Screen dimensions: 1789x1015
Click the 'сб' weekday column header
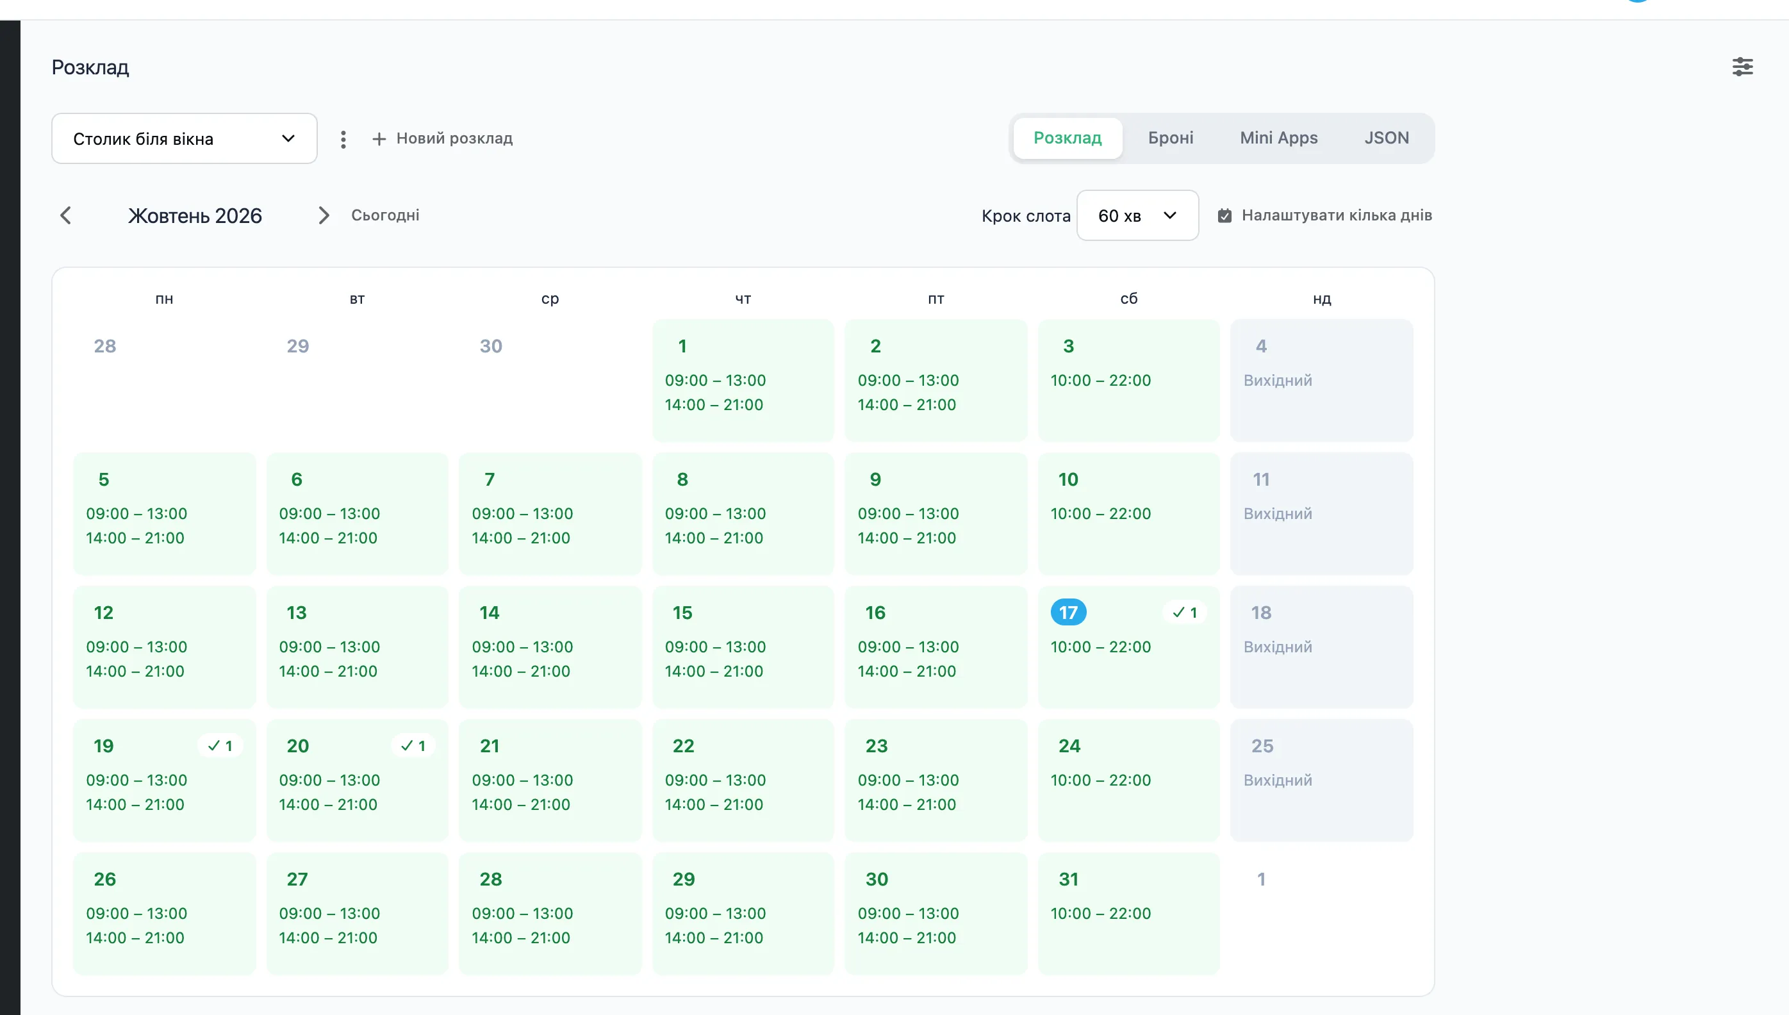coord(1128,299)
